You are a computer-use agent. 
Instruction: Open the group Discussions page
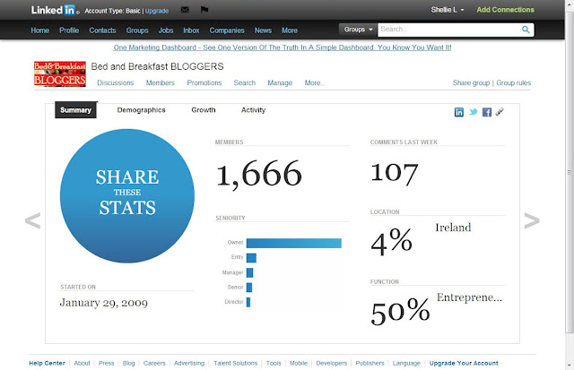pos(116,82)
